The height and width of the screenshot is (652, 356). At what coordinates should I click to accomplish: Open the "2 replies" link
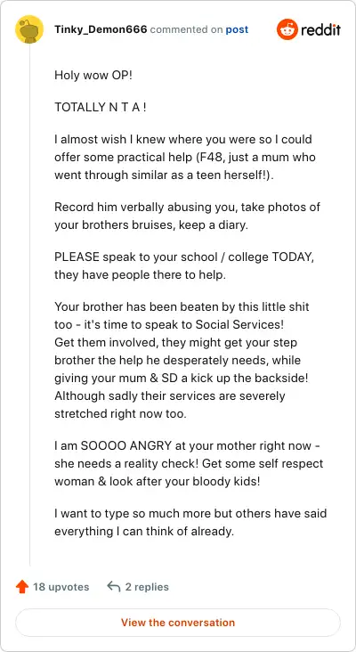coord(147,587)
